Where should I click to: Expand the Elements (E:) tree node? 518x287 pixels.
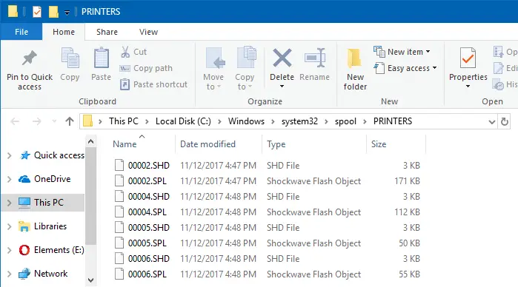point(9,250)
